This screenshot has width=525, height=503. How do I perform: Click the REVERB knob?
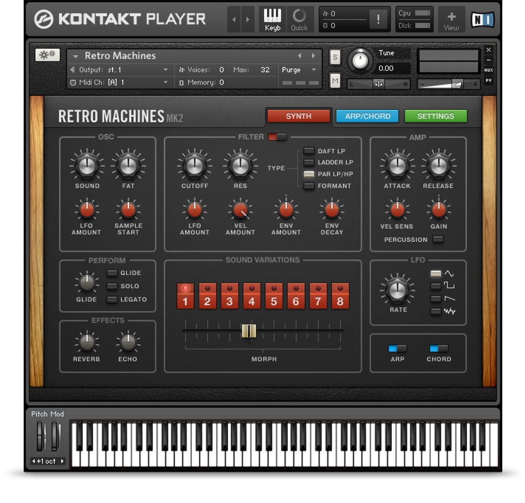point(87,342)
